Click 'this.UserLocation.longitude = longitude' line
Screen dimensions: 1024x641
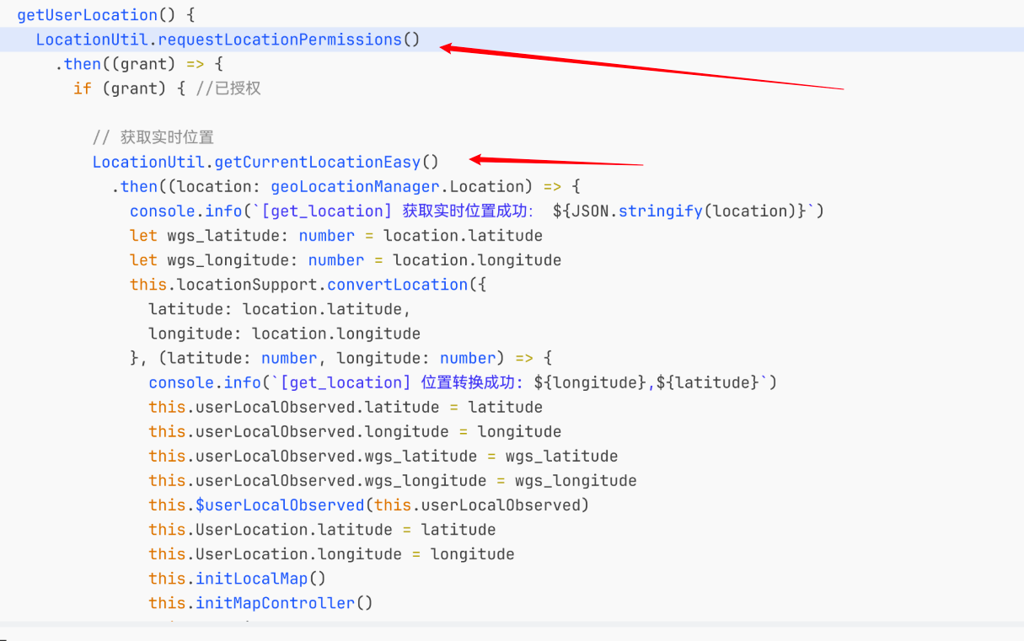point(331,553)
